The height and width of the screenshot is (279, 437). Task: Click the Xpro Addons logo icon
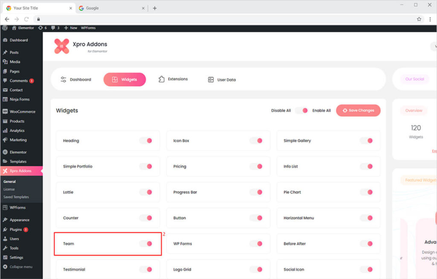(x=61, y=46)
